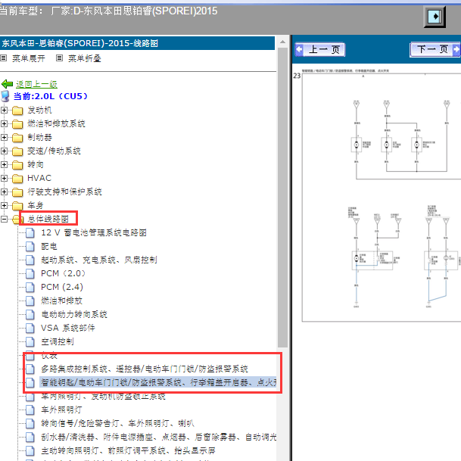This screenshot has height=461, width=461.
Task: Click the 车身 folder icon
Action: point(17,206)
